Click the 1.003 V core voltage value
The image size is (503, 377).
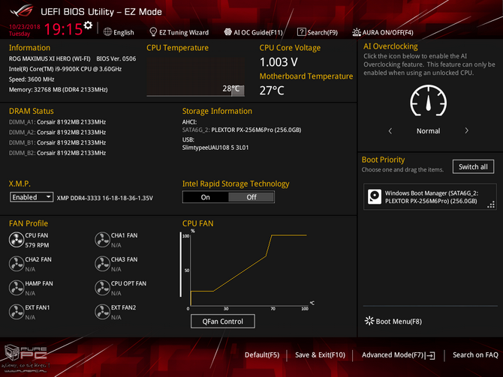click(x=279, y=62)
